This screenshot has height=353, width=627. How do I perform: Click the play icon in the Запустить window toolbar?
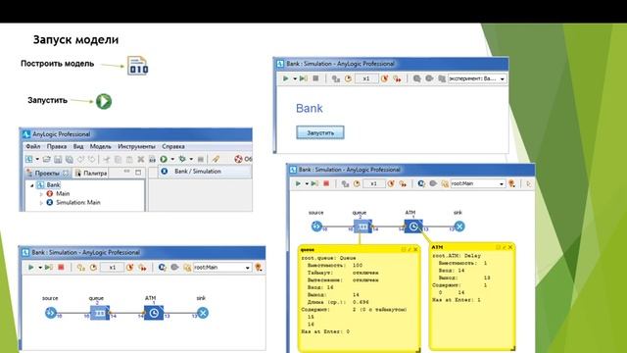[286, 78]
